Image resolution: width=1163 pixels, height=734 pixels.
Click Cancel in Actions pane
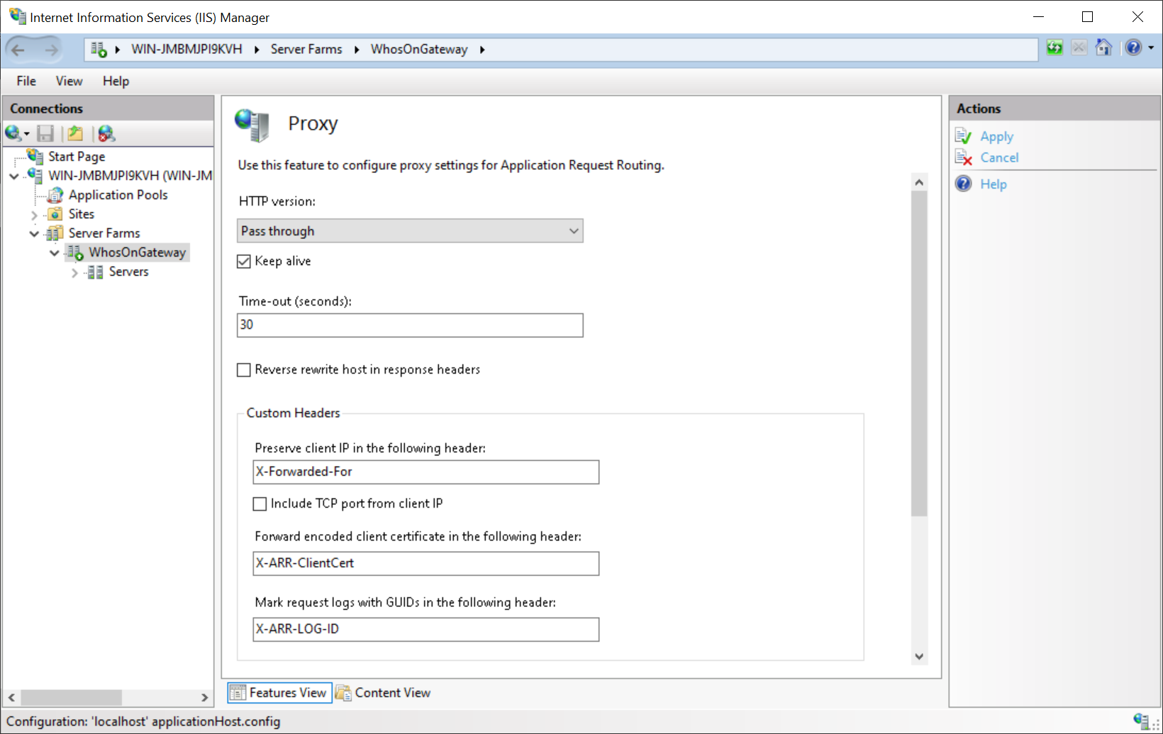click(999, 157)
